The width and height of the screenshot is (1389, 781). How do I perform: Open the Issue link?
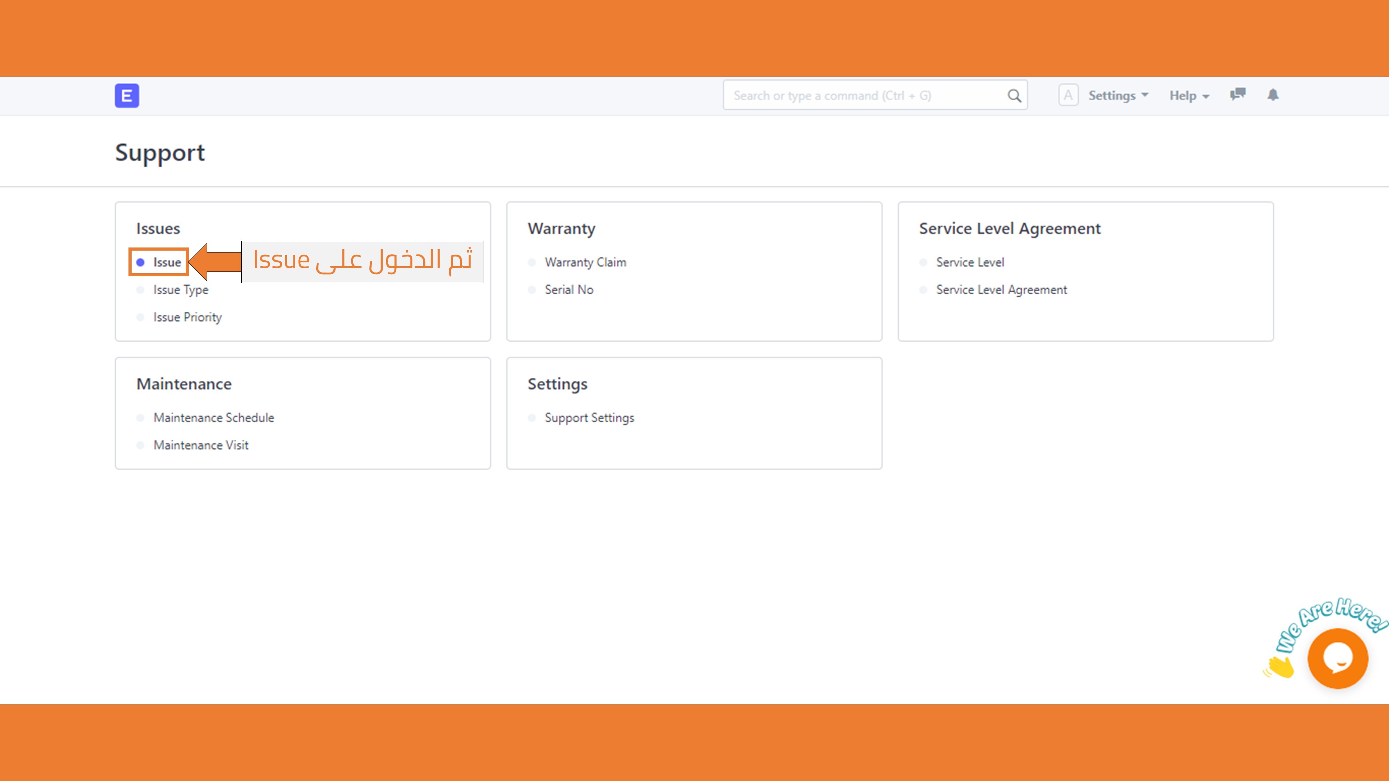tap(167, 262)
